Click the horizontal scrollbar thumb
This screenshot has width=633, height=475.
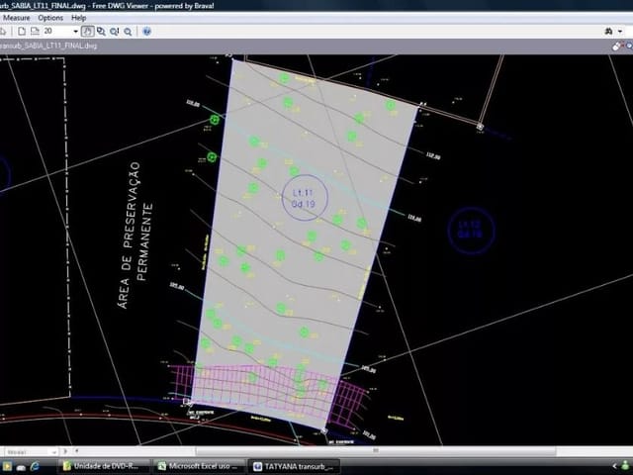pyautogui.click(x=376, y=451)
